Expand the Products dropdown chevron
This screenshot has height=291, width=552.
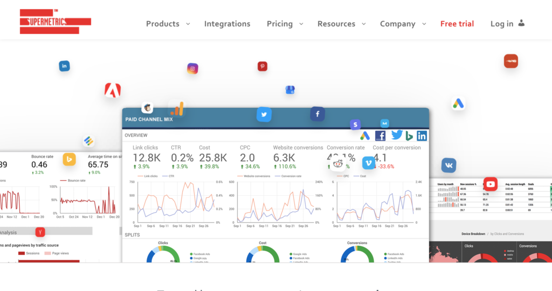pyautogui.click(x=188, y=24)
